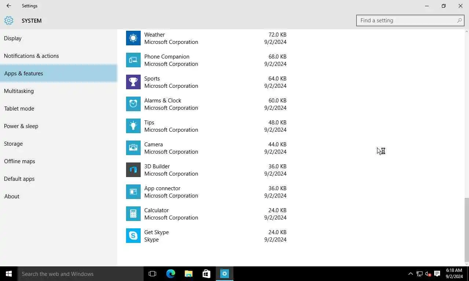Open Task View from taskbar
469x281 pixels.
(152, 274)
